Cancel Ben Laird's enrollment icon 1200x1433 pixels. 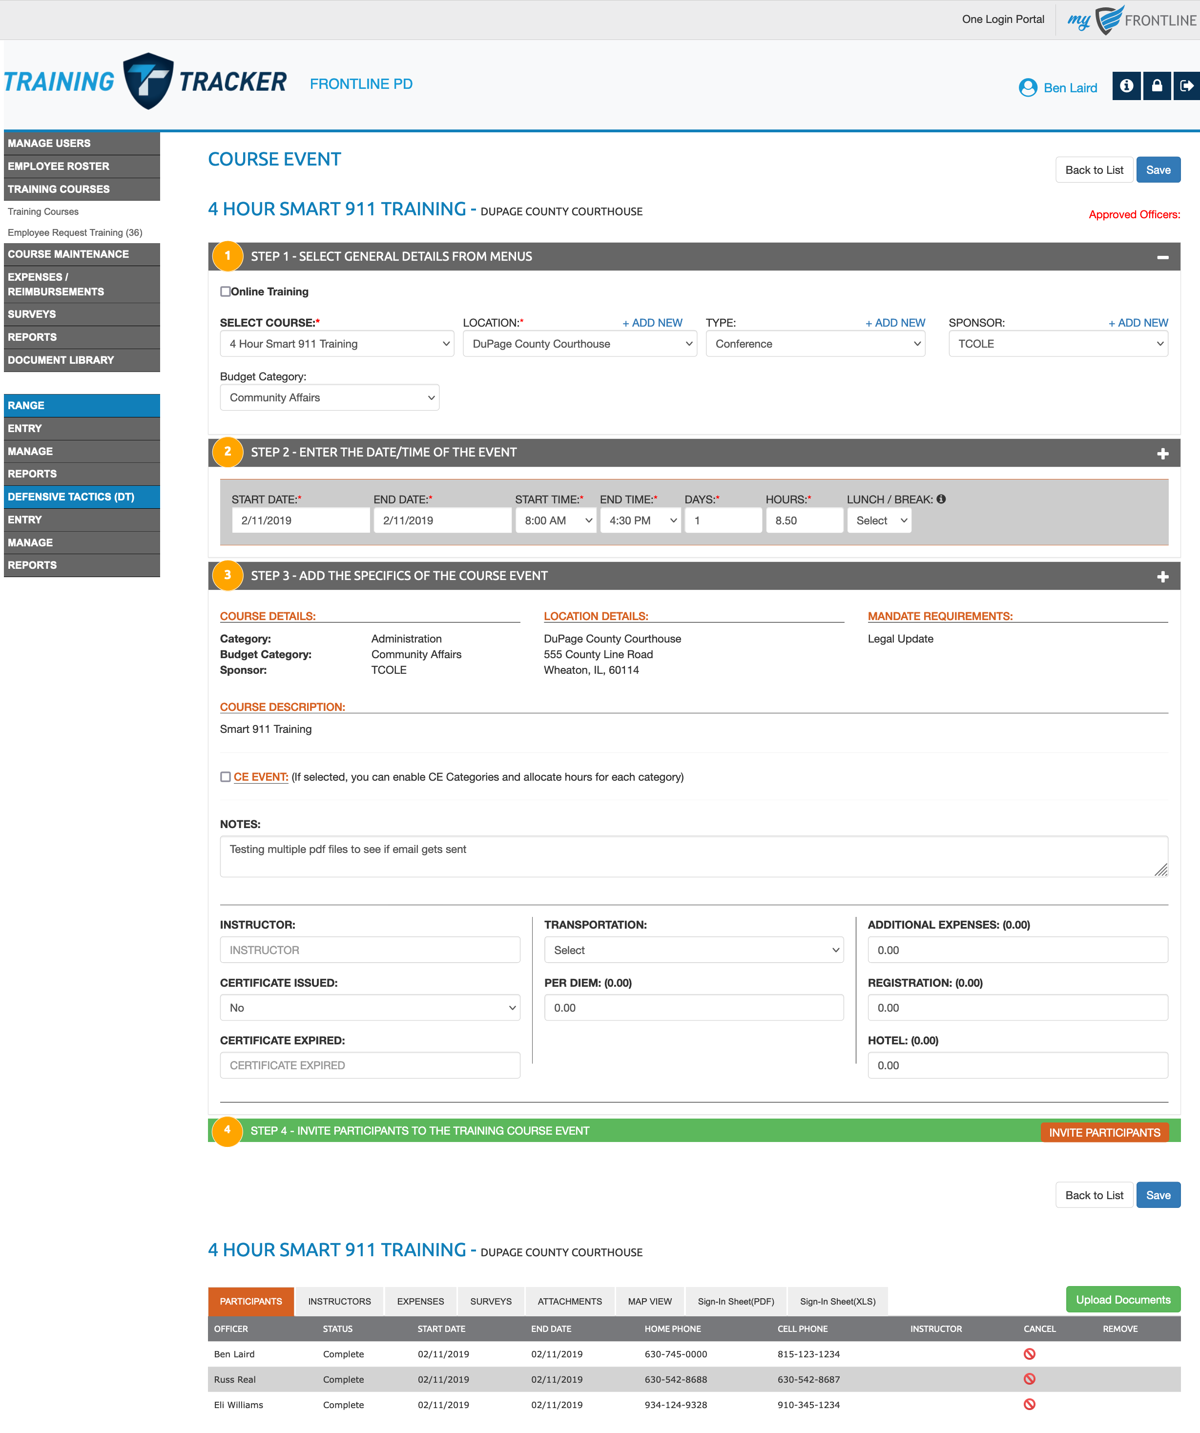1030,1354
